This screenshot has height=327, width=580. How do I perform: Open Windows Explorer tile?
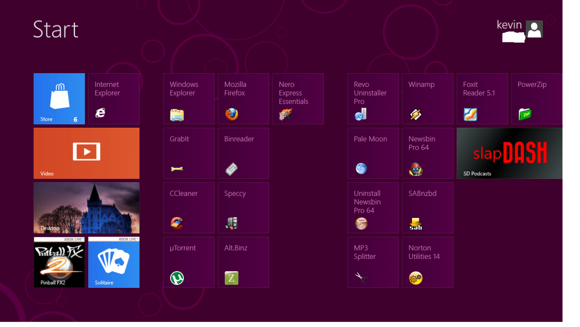(189, 99)
